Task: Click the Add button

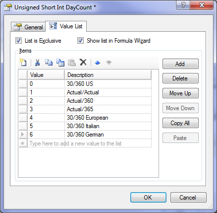Action: pos(180,64)
